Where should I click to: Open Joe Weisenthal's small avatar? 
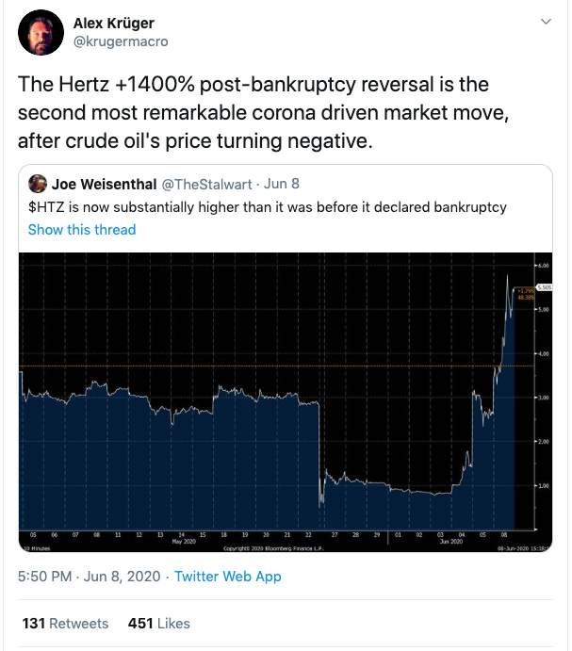coord(38,184)
